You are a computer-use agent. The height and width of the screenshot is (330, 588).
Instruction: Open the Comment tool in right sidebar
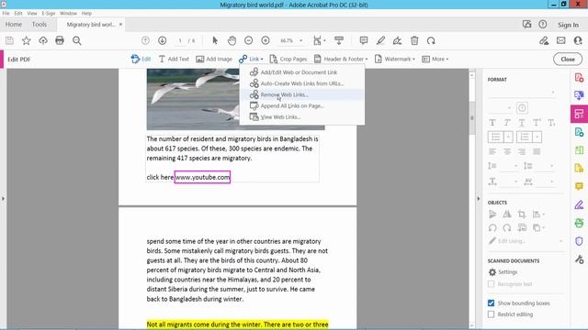[579, 186]
